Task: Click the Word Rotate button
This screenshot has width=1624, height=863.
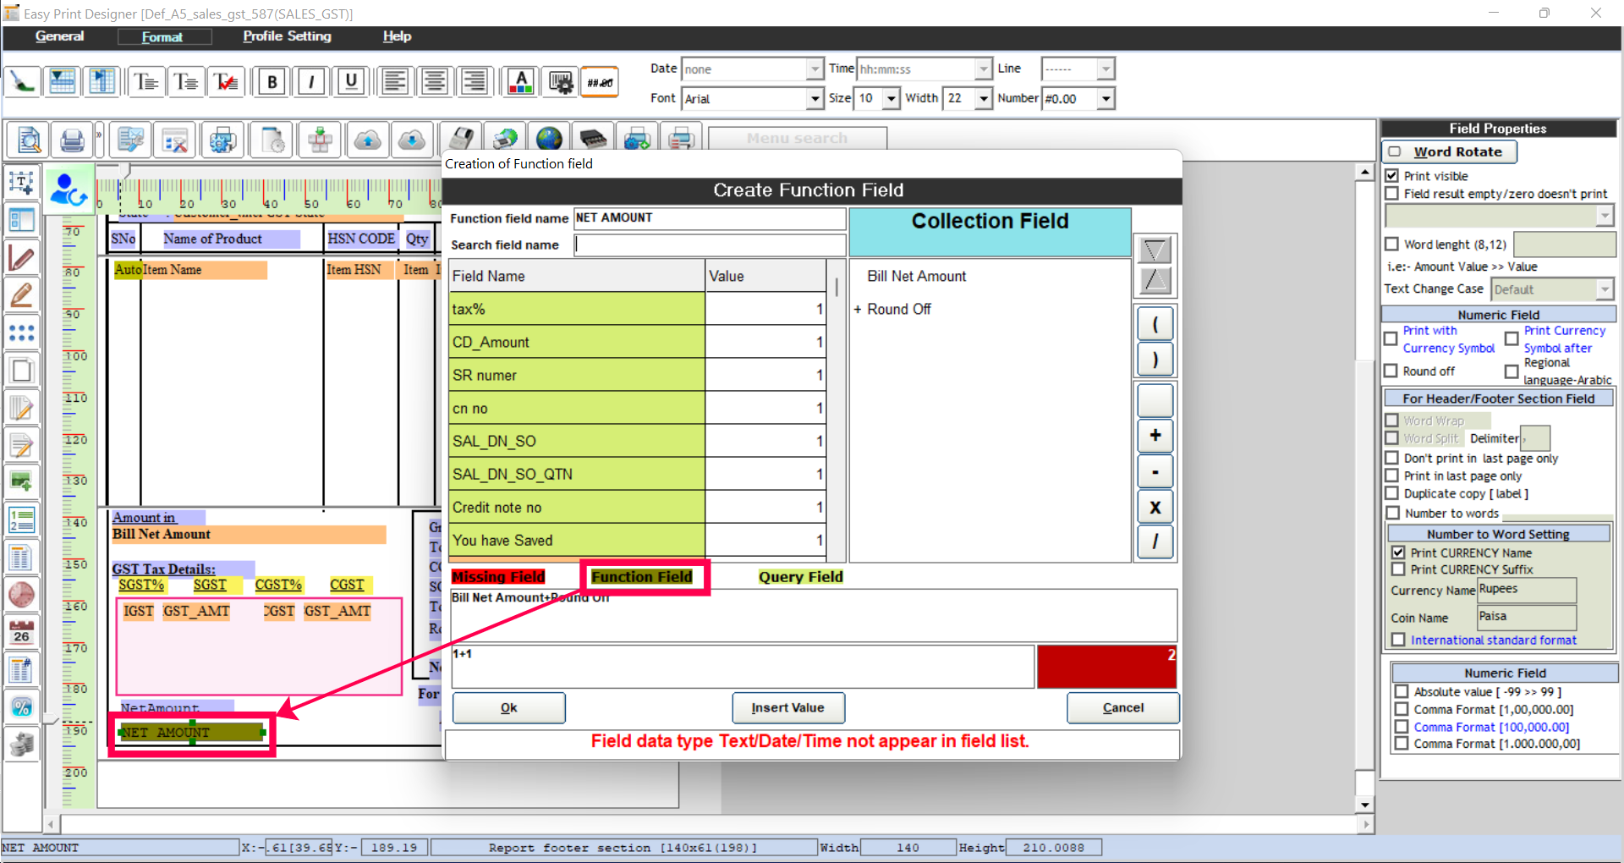Action: pyautogui.click(x=1448, y=152)
